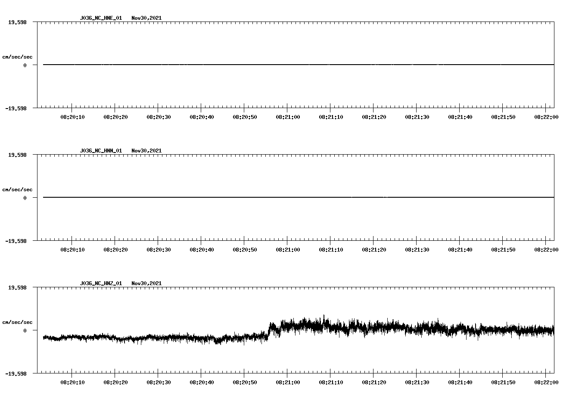Click the 08:22:00 time label under HNN plot
The image size is (585, 398).
[x=546, y=250]
